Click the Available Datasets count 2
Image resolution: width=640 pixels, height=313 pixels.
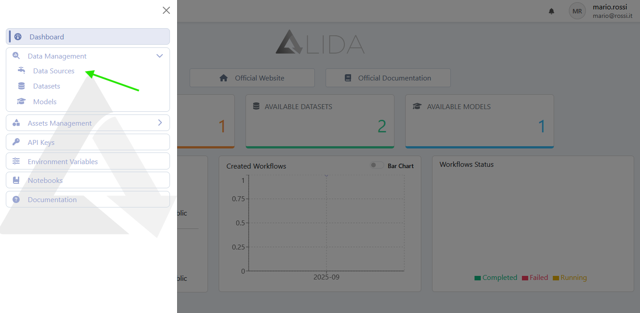381,127
